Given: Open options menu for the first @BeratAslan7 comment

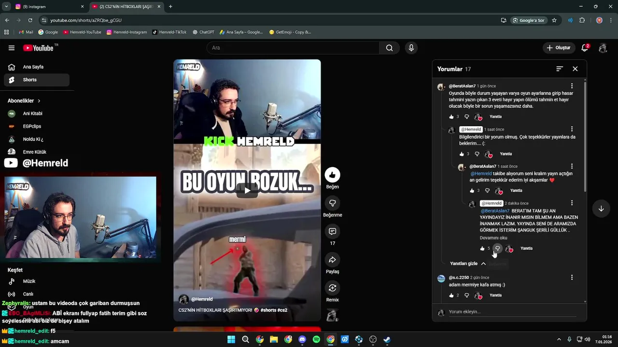Looking at the screenshot, I should click(572, 86).
